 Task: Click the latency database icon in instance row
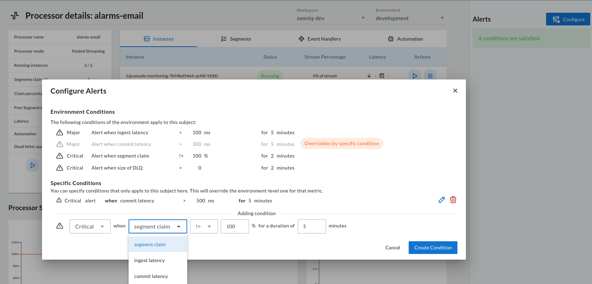[382, 76]
